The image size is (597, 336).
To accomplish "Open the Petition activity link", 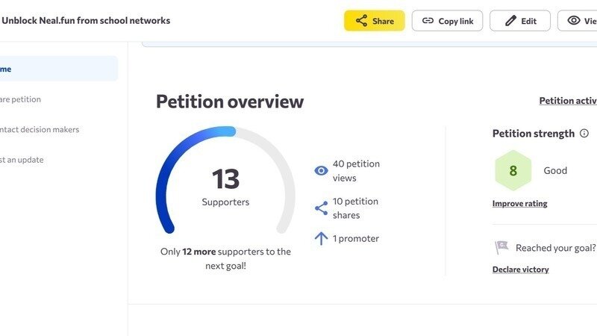I will click(567, 101).
